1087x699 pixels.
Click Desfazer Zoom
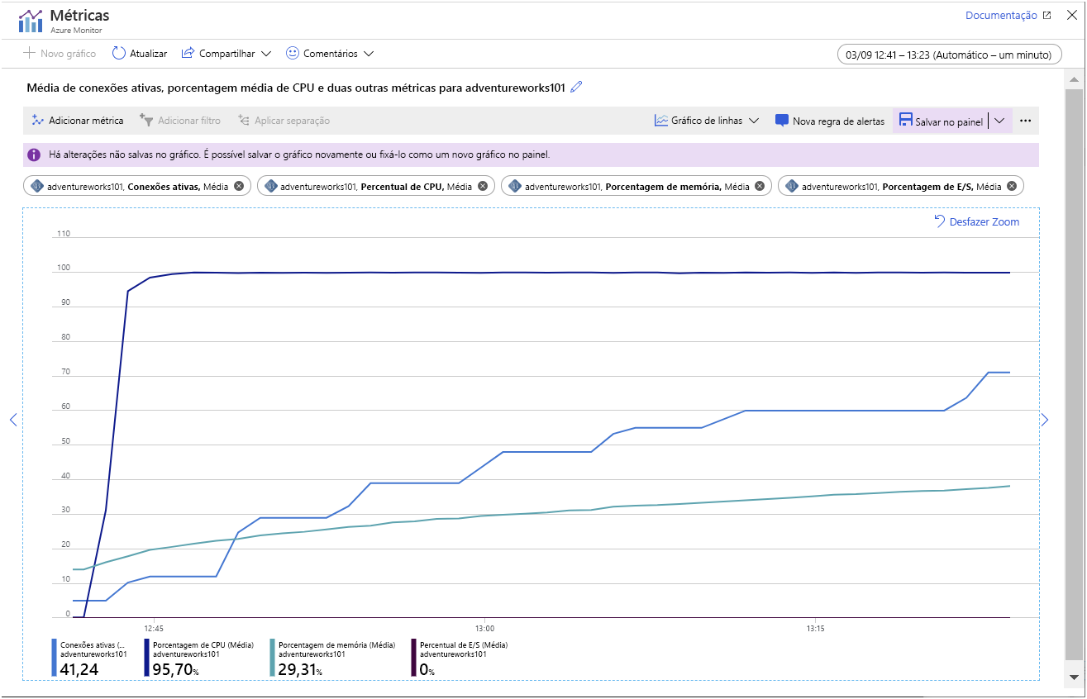click(x=976, y=221)
